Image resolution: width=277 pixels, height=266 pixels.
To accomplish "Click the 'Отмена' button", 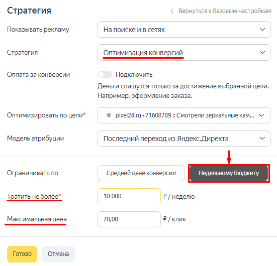I will tap(58, 254).
